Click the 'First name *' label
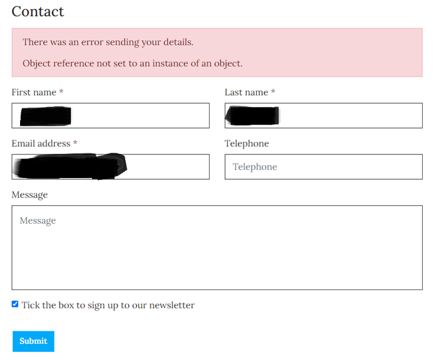This screenshot has height=362, width=444. pyautogui.click(x=37, y=92)
